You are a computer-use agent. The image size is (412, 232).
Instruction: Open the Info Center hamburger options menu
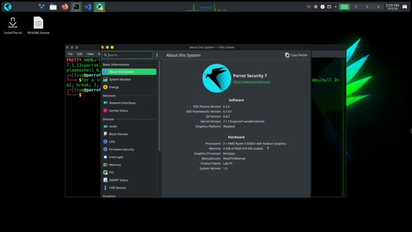point(157,55)
